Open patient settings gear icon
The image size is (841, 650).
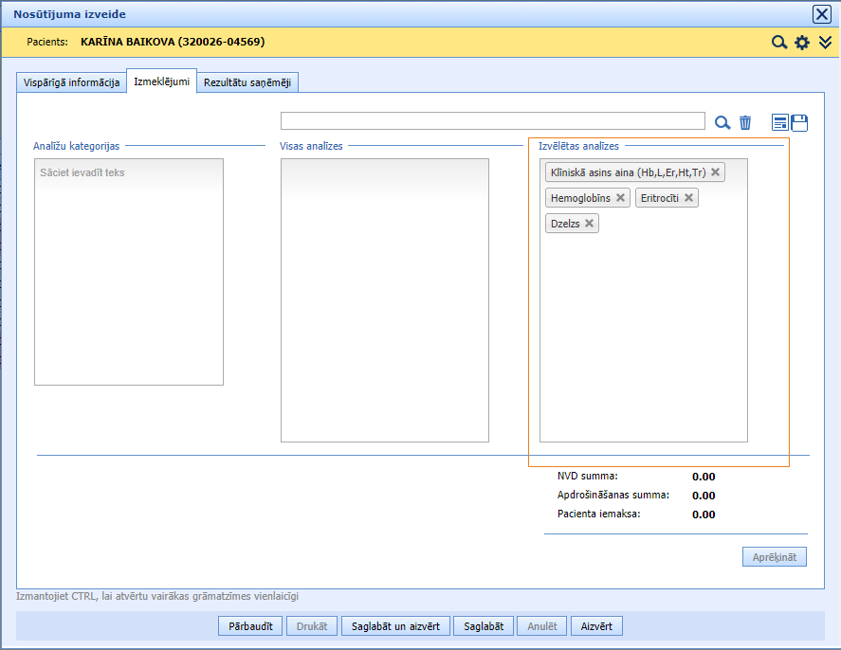pyautogui.click(x=802, y=43)
